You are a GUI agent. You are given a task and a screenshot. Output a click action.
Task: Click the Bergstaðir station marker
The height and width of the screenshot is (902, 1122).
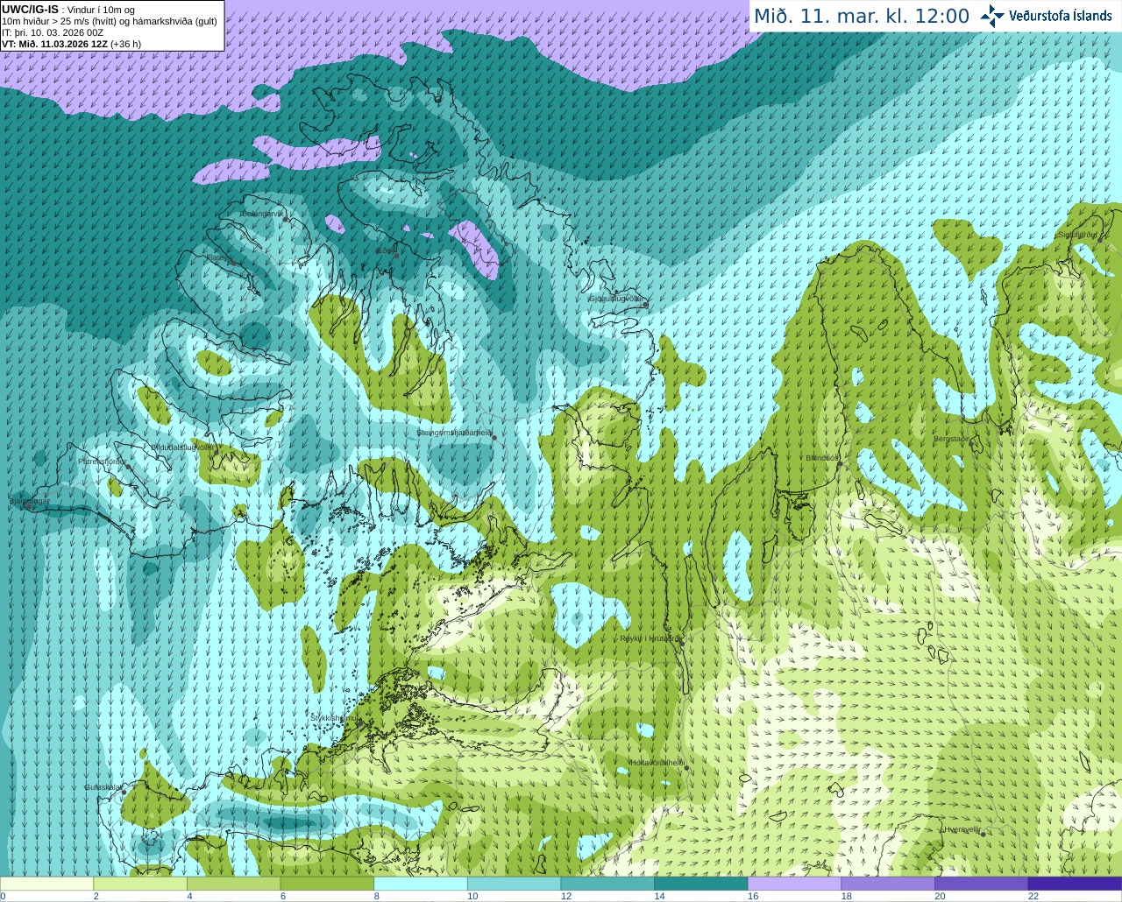pos(972,445)
